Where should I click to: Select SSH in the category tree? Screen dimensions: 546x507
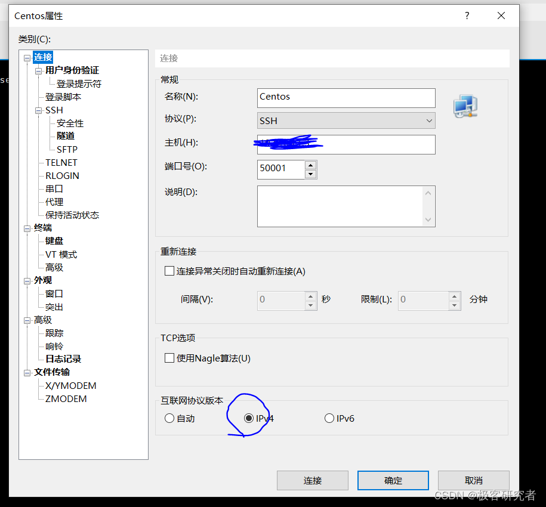[54, 110]
